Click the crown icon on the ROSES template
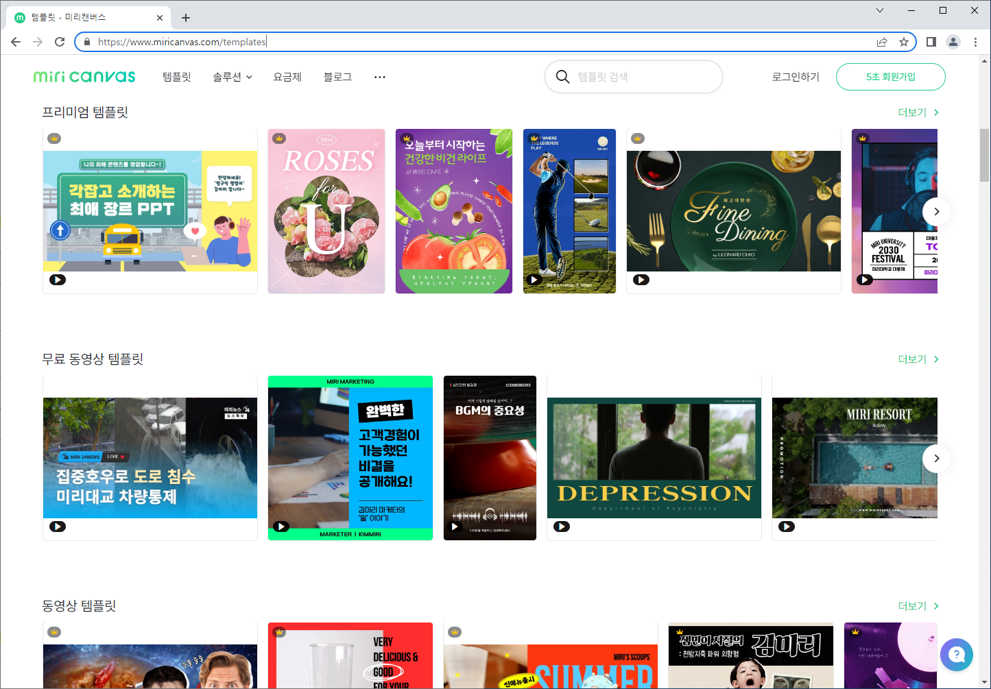This screenshot has height=689, width=991. pyautogui.click(x=279, y=138)
